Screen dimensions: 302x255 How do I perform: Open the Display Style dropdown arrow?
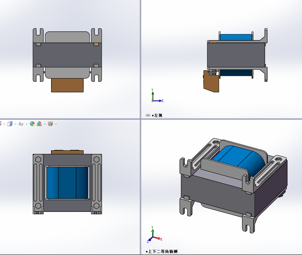(15, 124)
